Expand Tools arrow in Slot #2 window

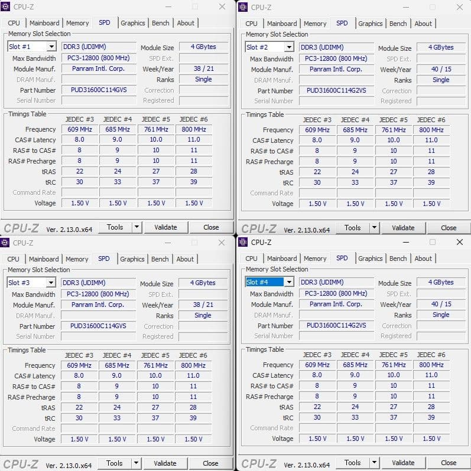pos(375,228)
